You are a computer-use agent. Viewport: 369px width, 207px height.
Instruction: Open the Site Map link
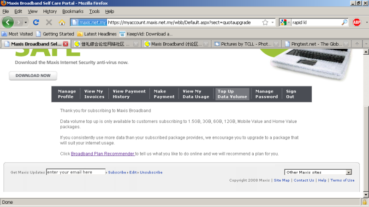[281, 180]
